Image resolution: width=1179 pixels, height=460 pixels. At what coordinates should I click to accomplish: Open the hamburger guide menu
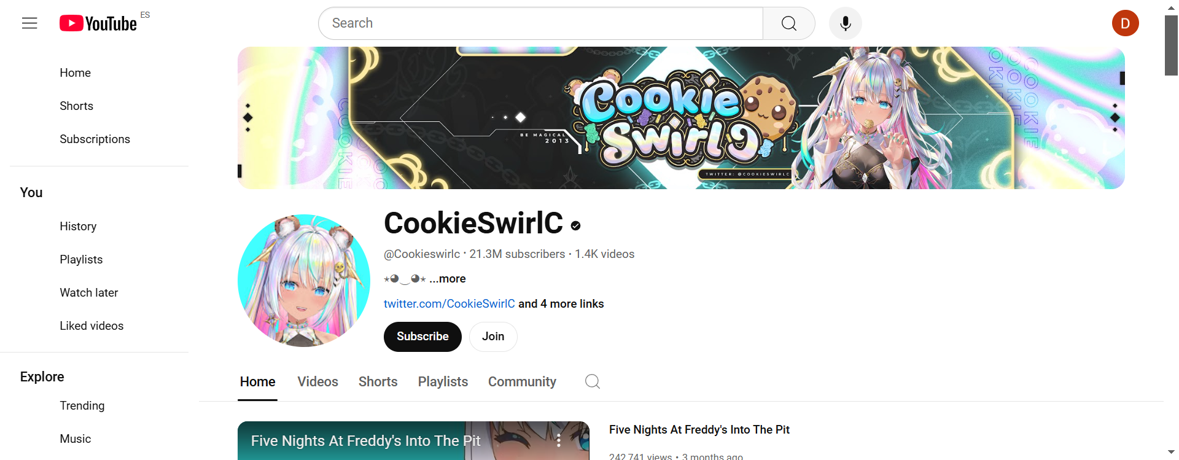point(29,23)
